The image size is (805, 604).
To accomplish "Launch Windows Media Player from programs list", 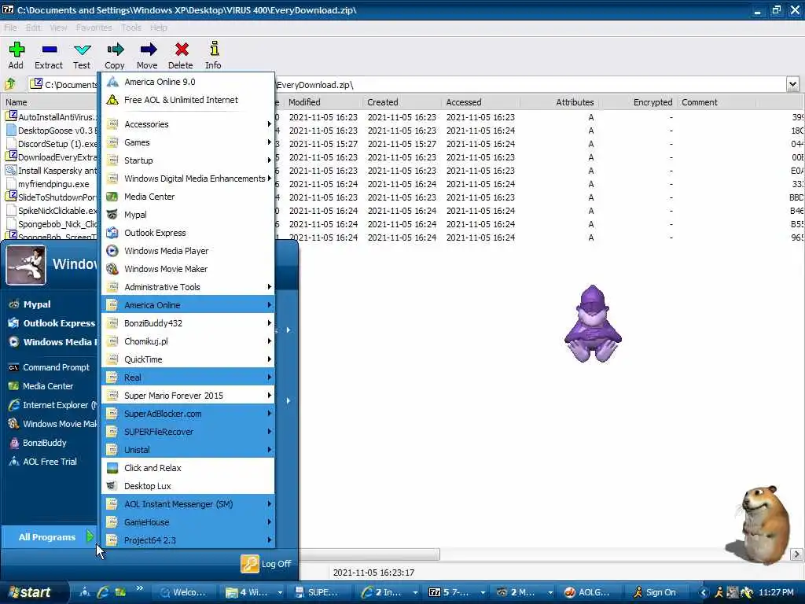I will [x=189, y=251].
